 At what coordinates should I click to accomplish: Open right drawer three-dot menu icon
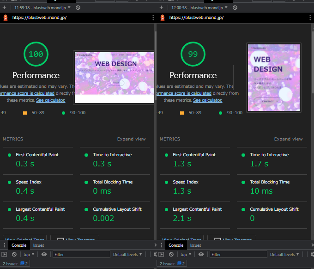point(162,245)
